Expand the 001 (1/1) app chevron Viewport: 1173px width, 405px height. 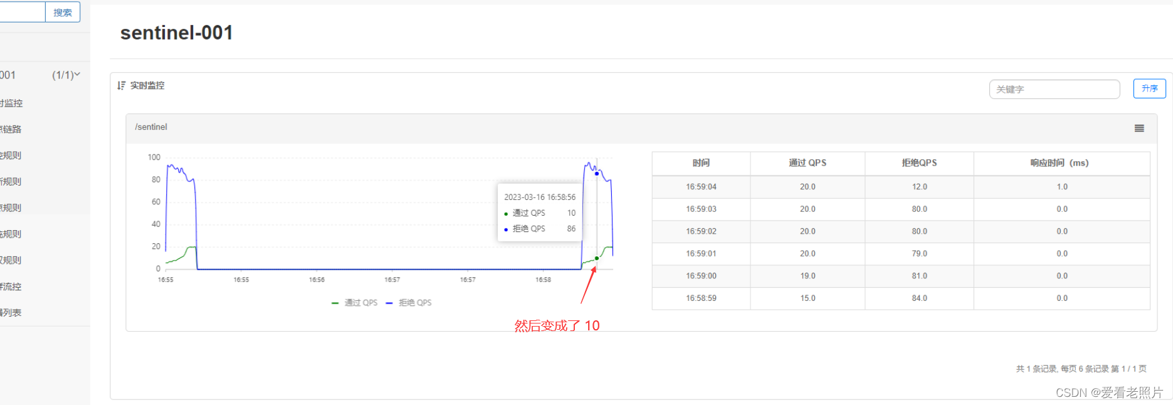(x=78, y=75)
